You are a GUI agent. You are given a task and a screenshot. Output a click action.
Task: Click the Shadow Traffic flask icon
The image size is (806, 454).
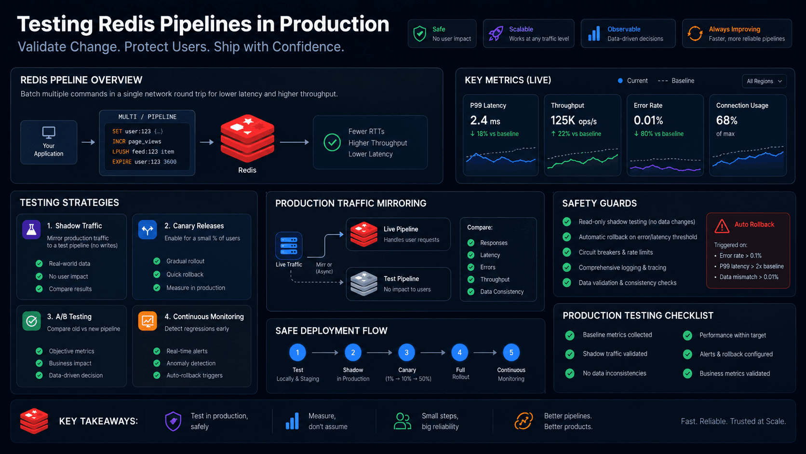tap(31, 230)
